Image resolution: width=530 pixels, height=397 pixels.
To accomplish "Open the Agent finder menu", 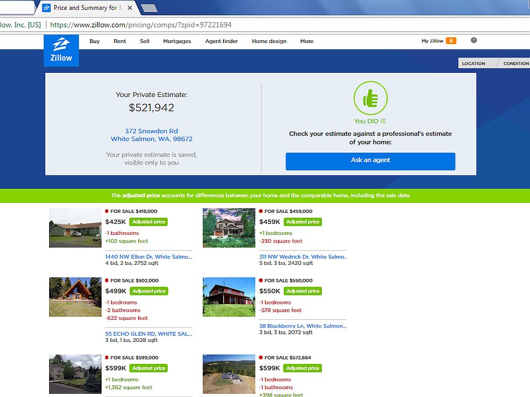I will pyautogui.click(x=221, y=41).
